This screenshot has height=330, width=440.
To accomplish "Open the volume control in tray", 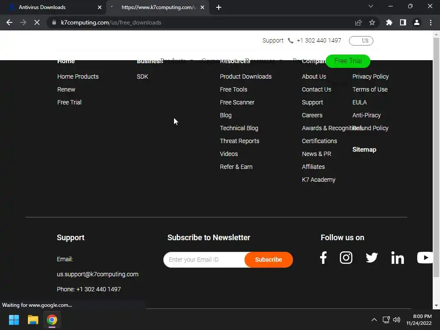I will click(x=397, y=320).
